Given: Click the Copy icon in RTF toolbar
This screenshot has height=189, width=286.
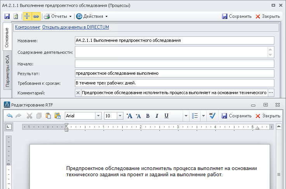Looking at the screenshot, I should point(39,116).
